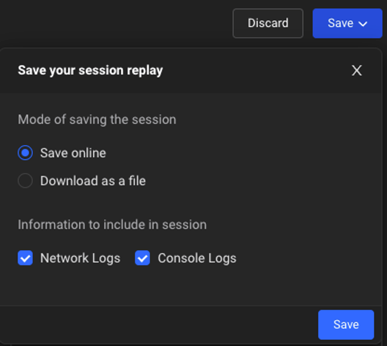Select the Save online radio button
Image resolution: width=387 pixels, height=346 pixels.
[x=25, y=153]
